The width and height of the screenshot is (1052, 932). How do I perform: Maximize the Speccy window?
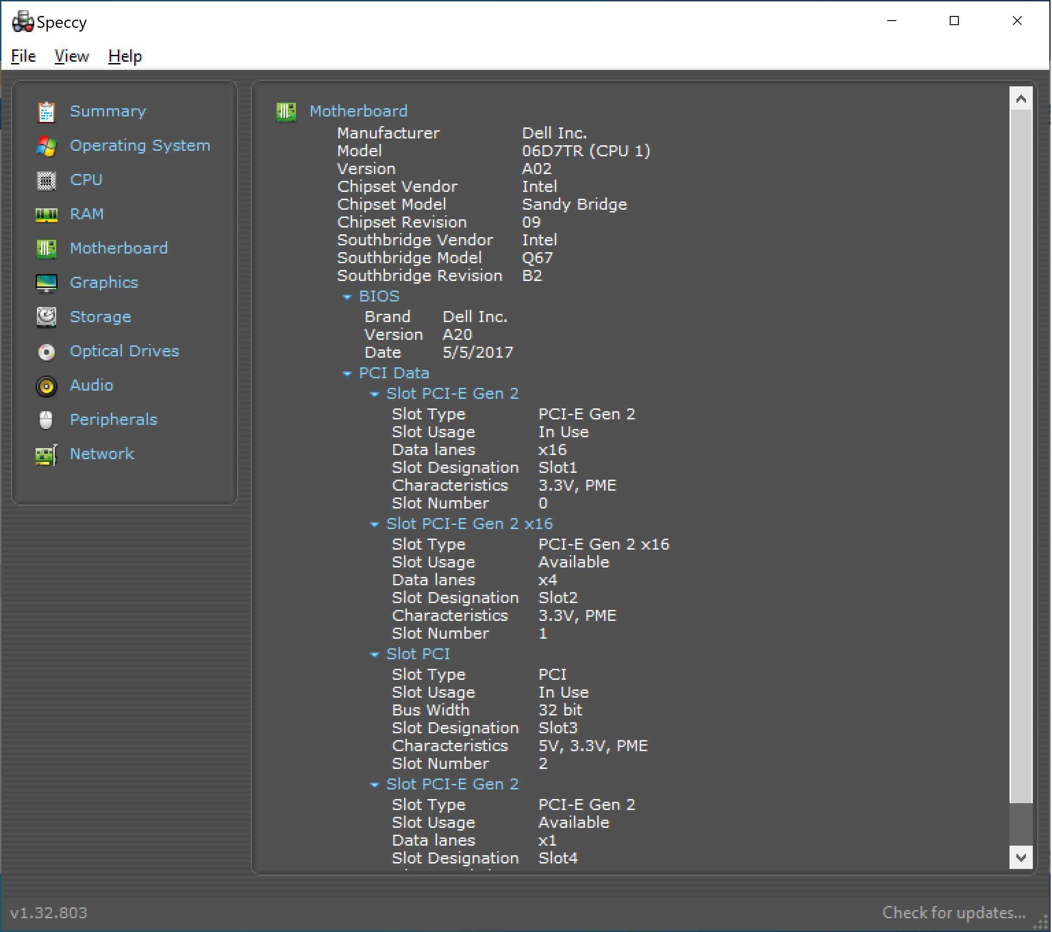point(955,21)
